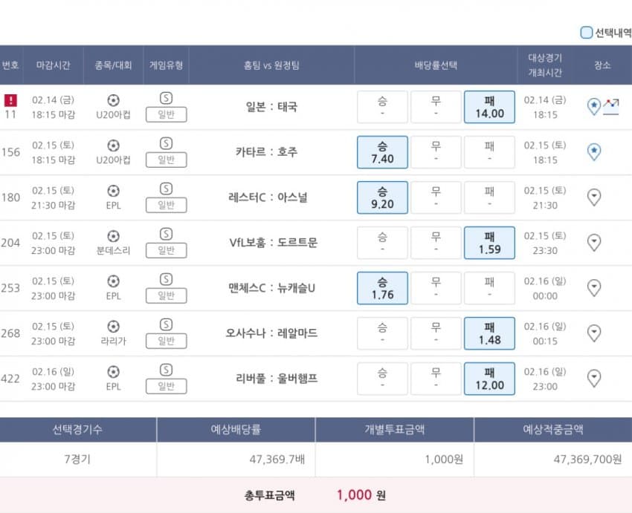The image size is (632, 513).
Task: Open odds trend chart icon for match 11
Action: [610, 107]
